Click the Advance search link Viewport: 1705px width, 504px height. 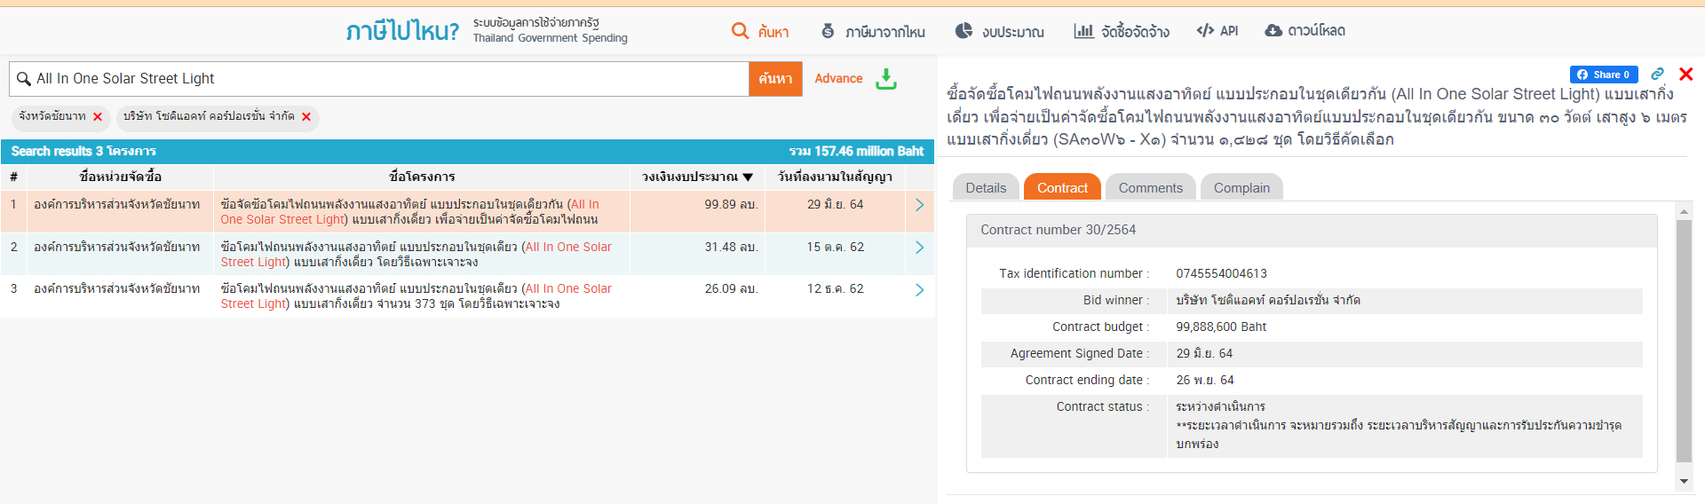click(x=838, y=79)
